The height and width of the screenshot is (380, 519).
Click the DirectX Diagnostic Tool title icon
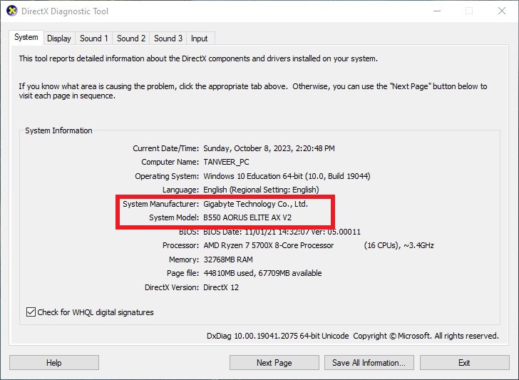tap(11, 11)
